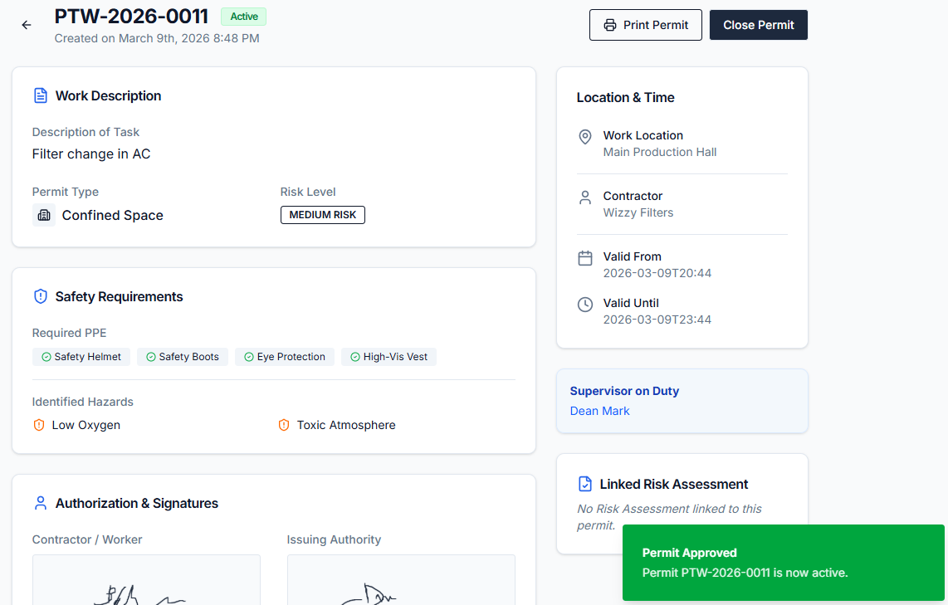Click the Active status badge
This screenshot has width=948, height=605.
tap(244, 17)
